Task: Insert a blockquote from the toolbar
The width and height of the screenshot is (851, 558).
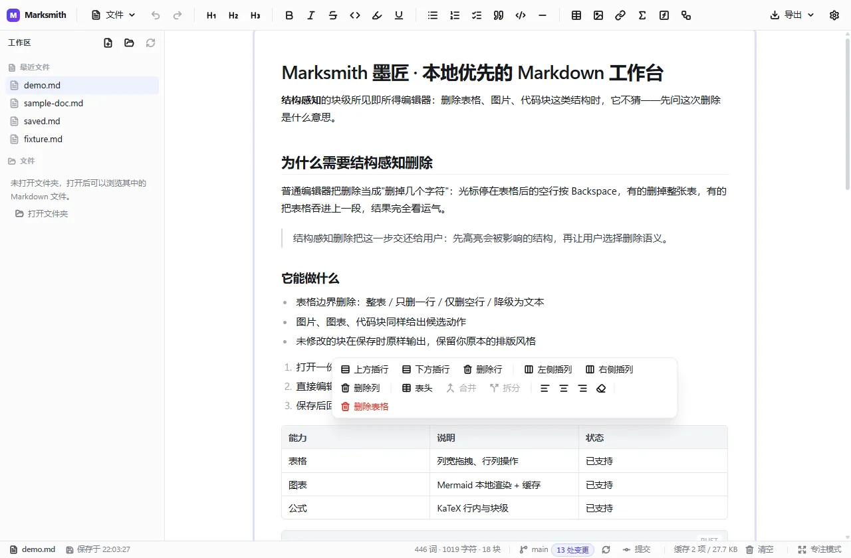Action: coord(499,15)
